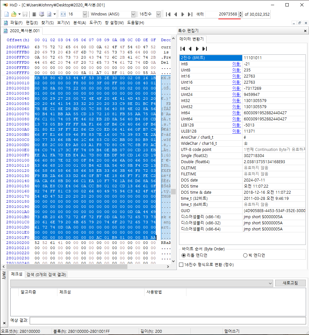Open the 도움말(H) menu
The height and width of the screenshot is (335, 309).
pyautogui.click(x=135, y=23)
